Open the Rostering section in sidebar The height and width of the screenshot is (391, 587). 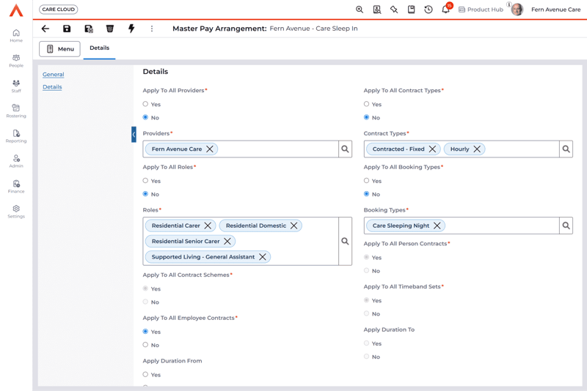click(x=16, y=111)
